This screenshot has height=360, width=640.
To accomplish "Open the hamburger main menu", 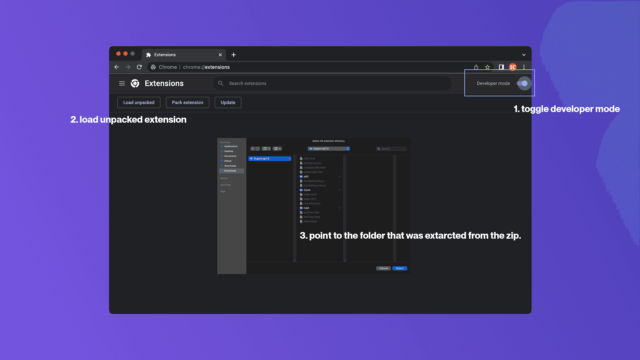I will [122, 83].
